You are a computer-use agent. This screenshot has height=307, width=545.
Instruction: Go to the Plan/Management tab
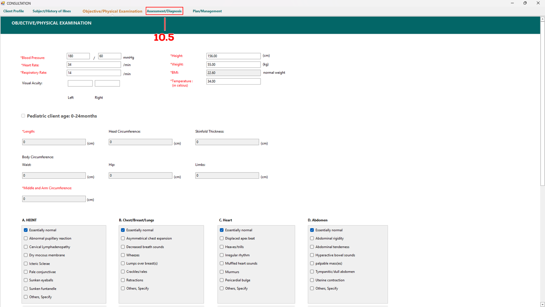pyautogui.click(x=207, y=11)
